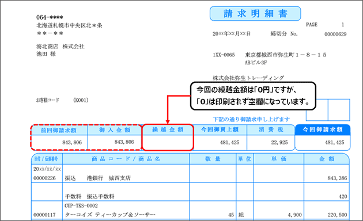Click the 金額 column header
The width and height of the screenshot is (363, 221).
click(x=327, y=159)
